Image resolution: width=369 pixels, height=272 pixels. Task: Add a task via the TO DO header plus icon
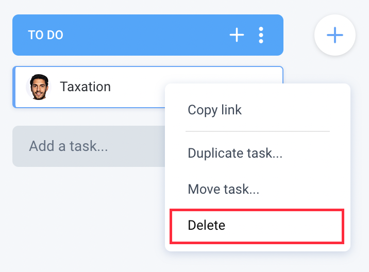pyautogui.click(x=237, y=35)
